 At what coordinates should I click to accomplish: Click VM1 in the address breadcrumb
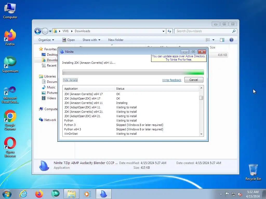pyautogui.click(x=65, y=31)
